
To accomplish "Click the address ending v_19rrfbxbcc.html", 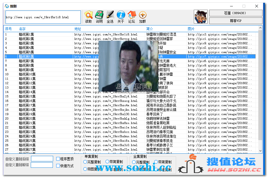I will pyautogui.click(x=106, y=132).
